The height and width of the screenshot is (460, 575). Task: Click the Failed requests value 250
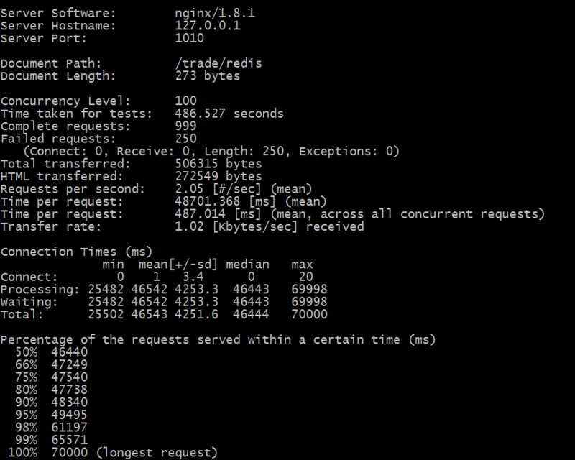tap(185, 139)
